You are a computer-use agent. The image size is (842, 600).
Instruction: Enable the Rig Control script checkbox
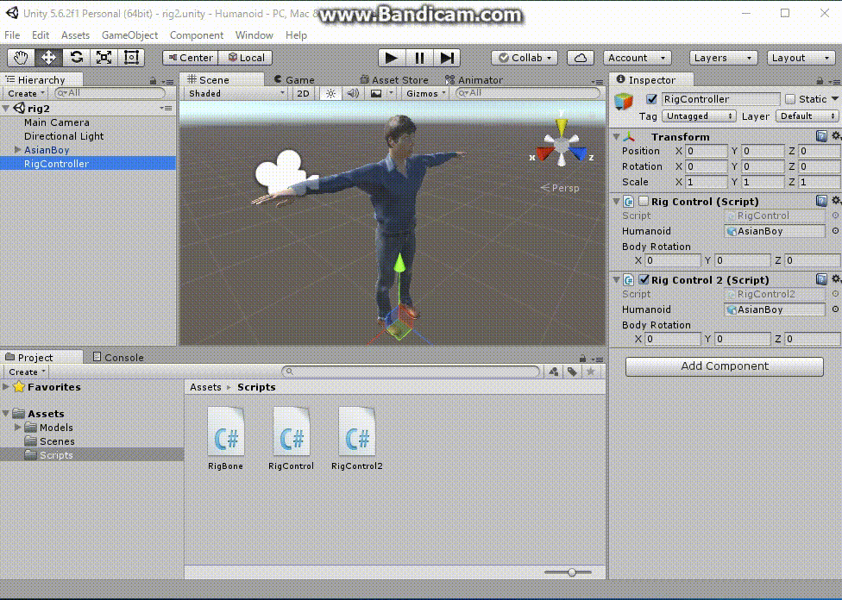point(643,202)
